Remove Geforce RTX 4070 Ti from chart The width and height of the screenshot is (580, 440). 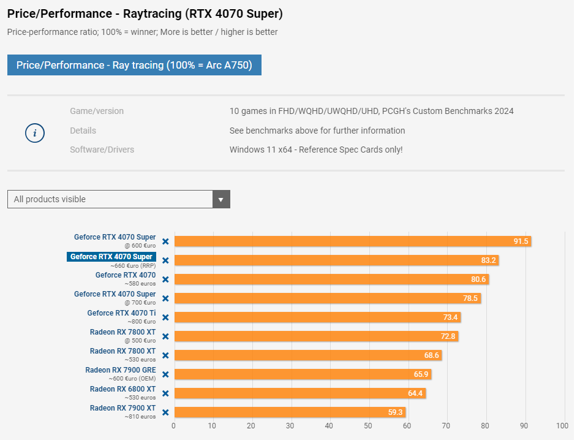[x=166, y=317]
